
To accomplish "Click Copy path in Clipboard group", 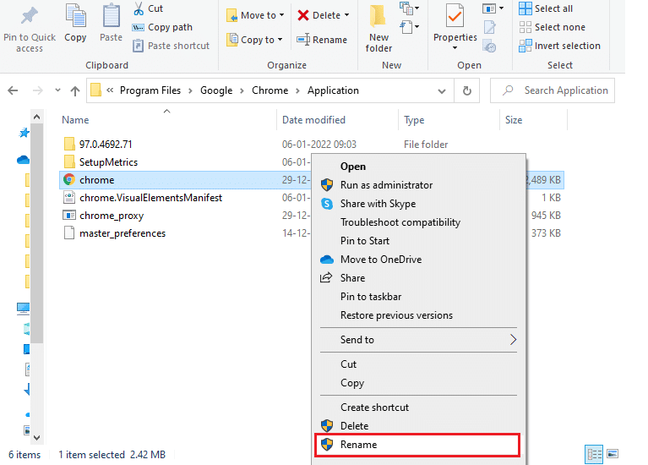I will coord(170,27).
